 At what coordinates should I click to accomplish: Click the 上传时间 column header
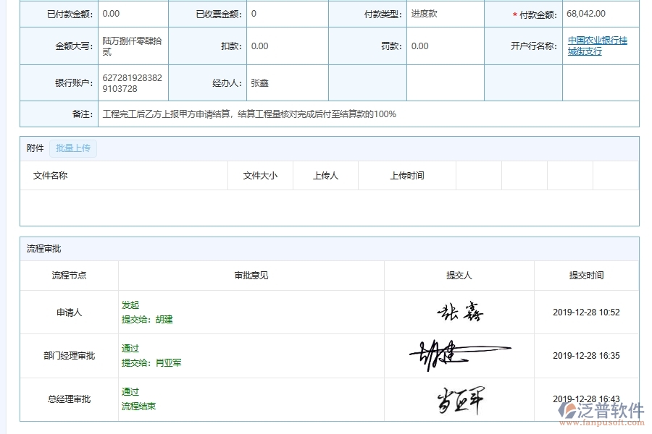pyautogui.click(x=406, y=175)
